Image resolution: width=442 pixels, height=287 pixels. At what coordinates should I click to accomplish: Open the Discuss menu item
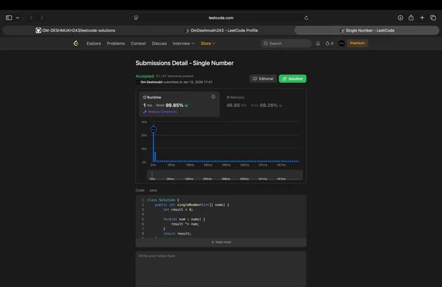click(x=159, y=44)
